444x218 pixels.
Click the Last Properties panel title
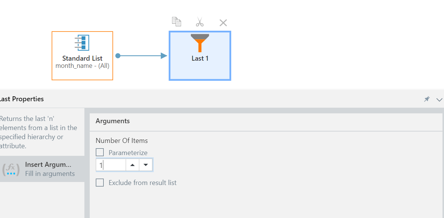[22, 99]
